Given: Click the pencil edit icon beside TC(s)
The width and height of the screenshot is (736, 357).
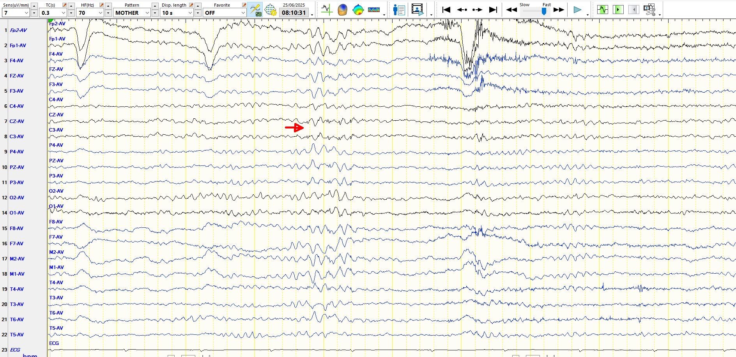Looking at the screenshot, I should 65,5.
